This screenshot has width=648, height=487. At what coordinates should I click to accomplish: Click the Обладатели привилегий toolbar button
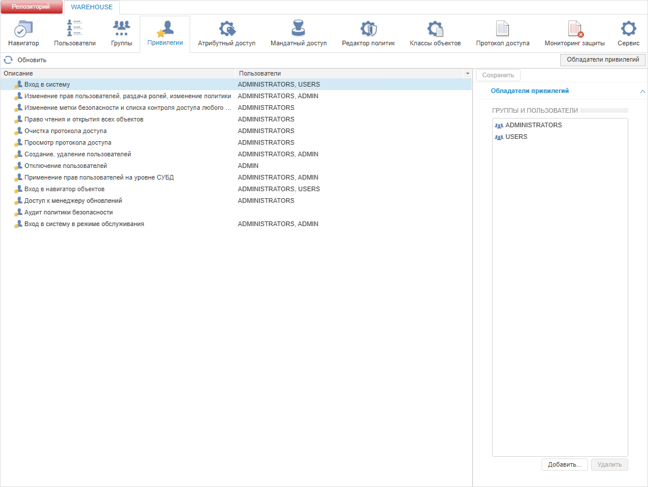point(603,60)
